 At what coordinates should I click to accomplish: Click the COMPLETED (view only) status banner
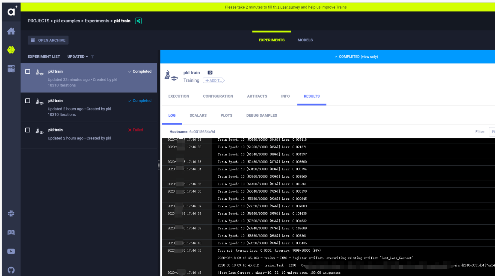coord(328,57)
